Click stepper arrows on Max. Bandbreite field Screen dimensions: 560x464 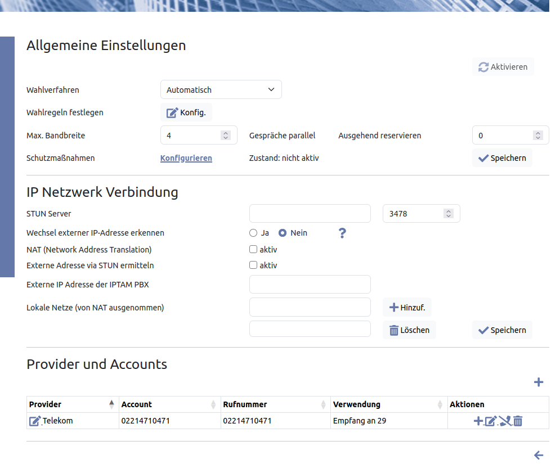click(226, 136)
